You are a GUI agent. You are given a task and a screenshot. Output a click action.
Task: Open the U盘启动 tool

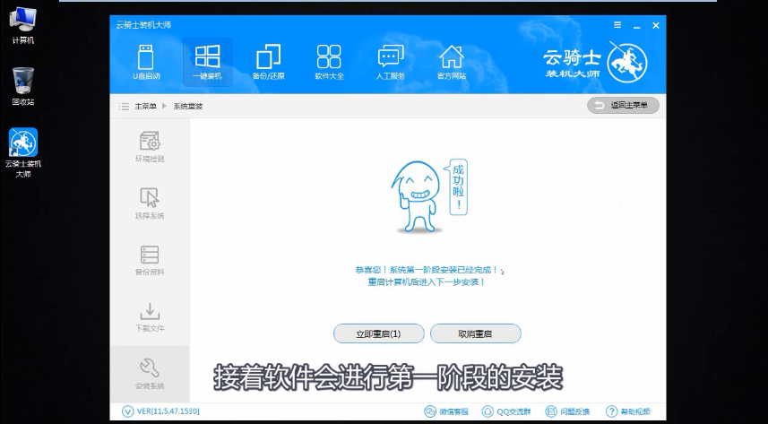(x=146, y=62)
